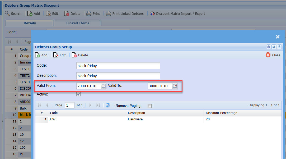Screen dimensions: 286x159
Task: Click Edit in Debtors Group Setup dialog
Action: point(60,55)
